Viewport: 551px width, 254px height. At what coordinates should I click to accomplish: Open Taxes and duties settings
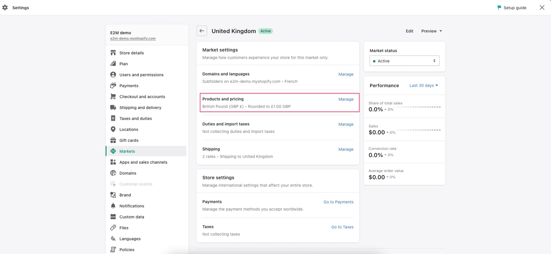135,119
